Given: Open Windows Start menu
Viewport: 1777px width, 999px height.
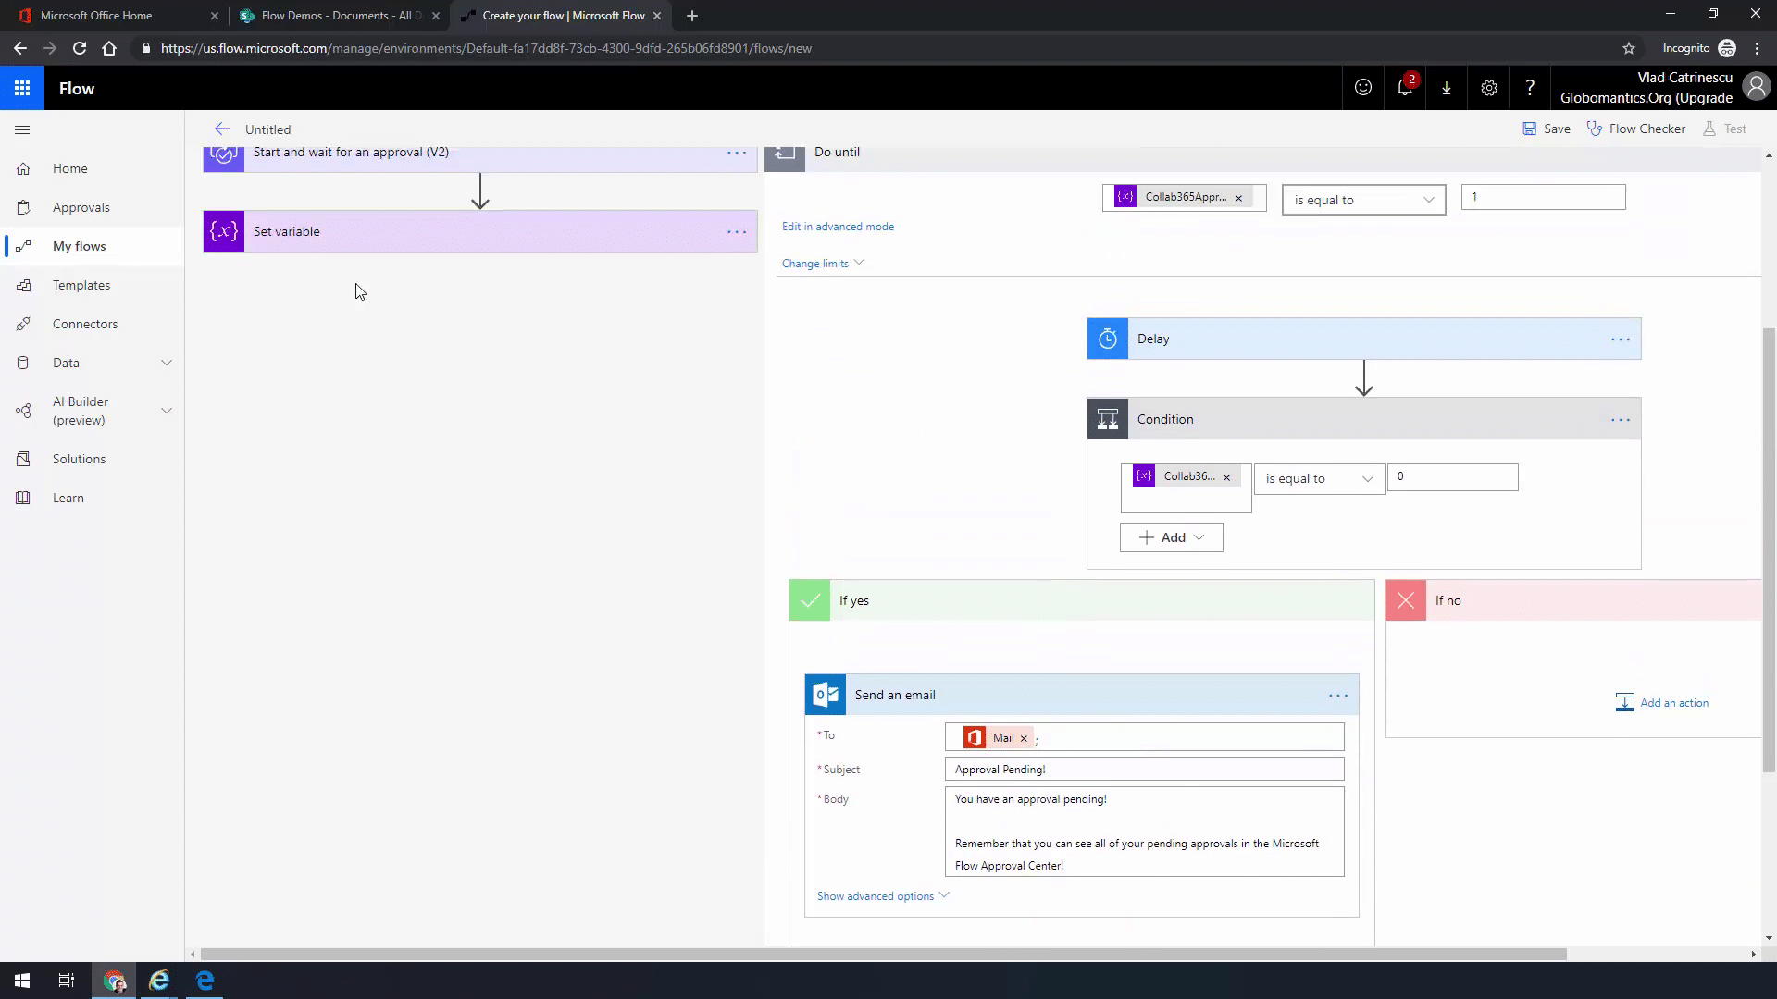Looking at the screenshot, I should pyautogui.click(x=22, y=980).
